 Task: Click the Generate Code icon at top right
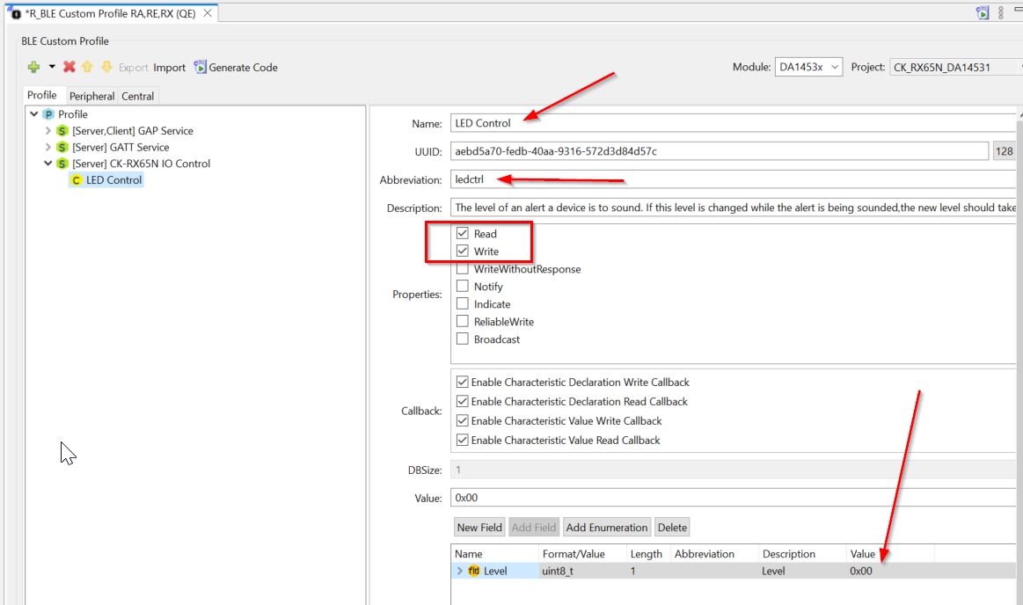tap(983, 12)
